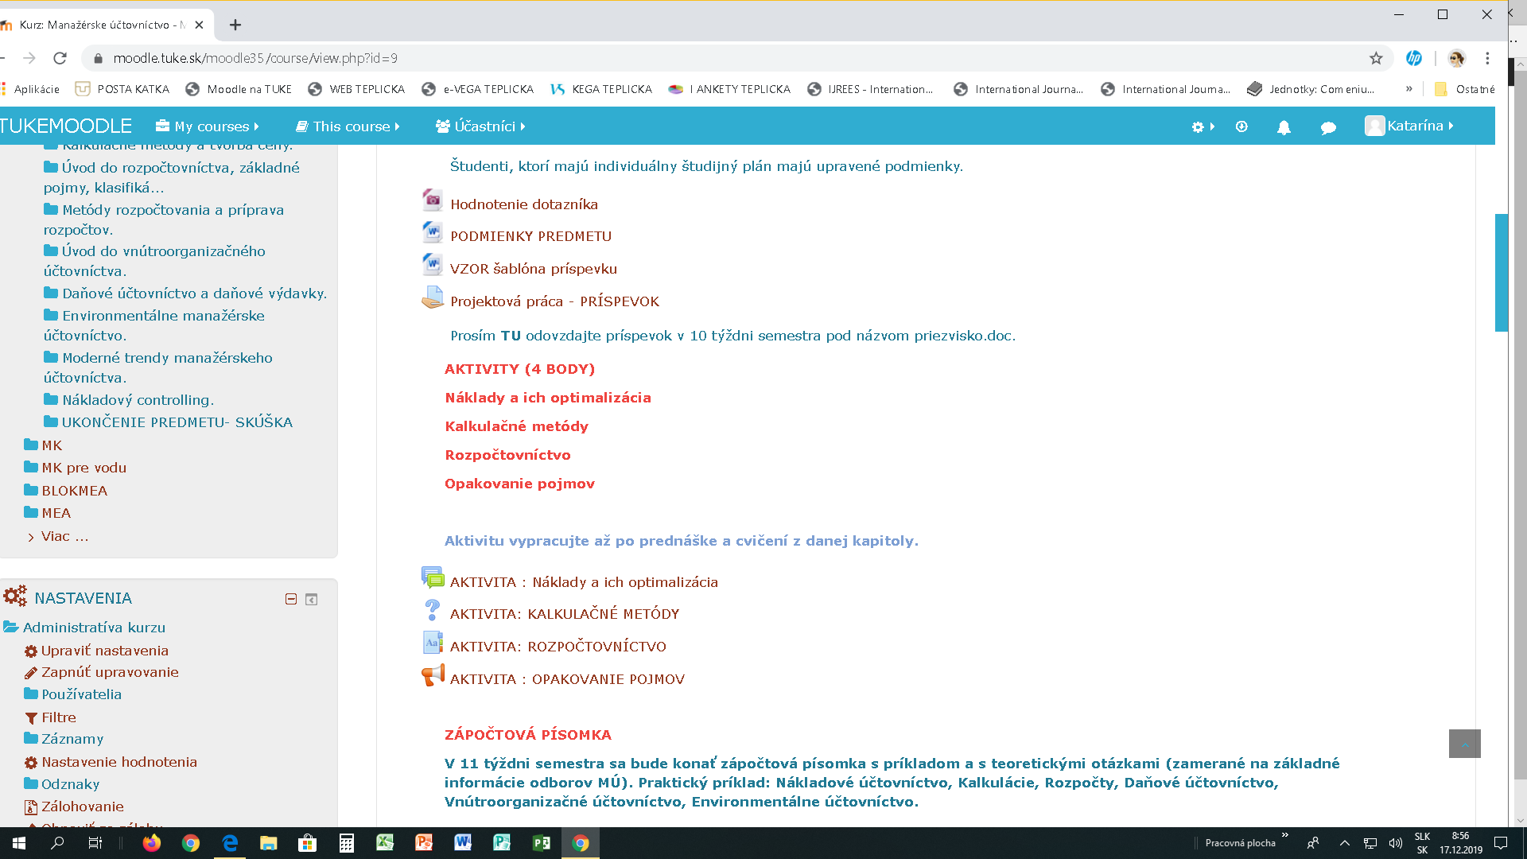Click the Chrome profile avatar
This screenshot has height=859, width=1527.
point(1456,58)
